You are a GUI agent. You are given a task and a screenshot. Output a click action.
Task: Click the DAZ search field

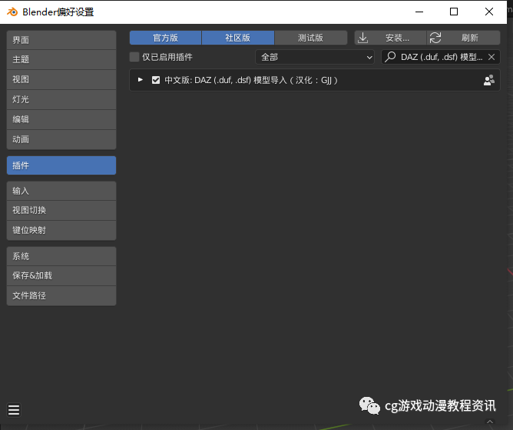[x=440, y=57]
